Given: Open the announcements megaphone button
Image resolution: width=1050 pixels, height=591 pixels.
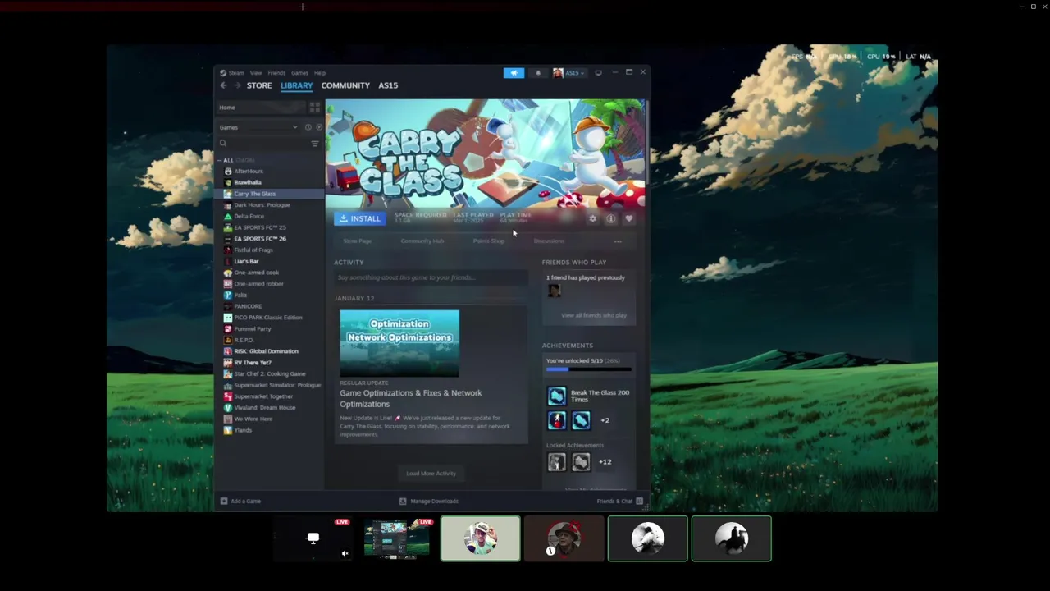Looking at the screenshot, I should click(514, 72).
